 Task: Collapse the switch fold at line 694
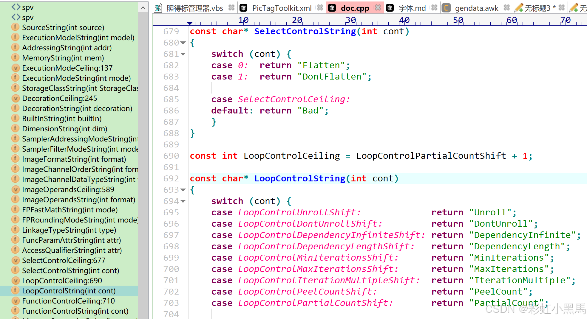(183, 201)
